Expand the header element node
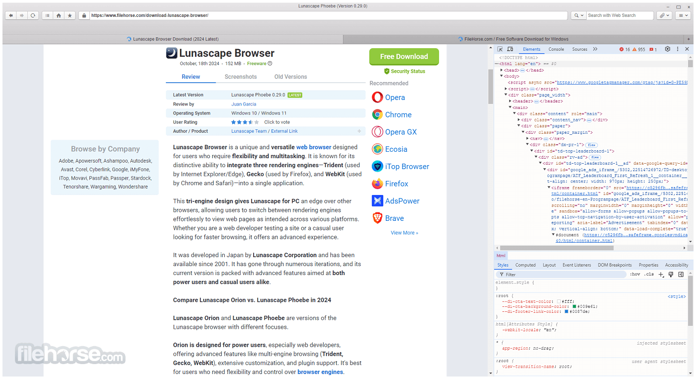Viewport: 696px width, 379px height. coord(510,101)
